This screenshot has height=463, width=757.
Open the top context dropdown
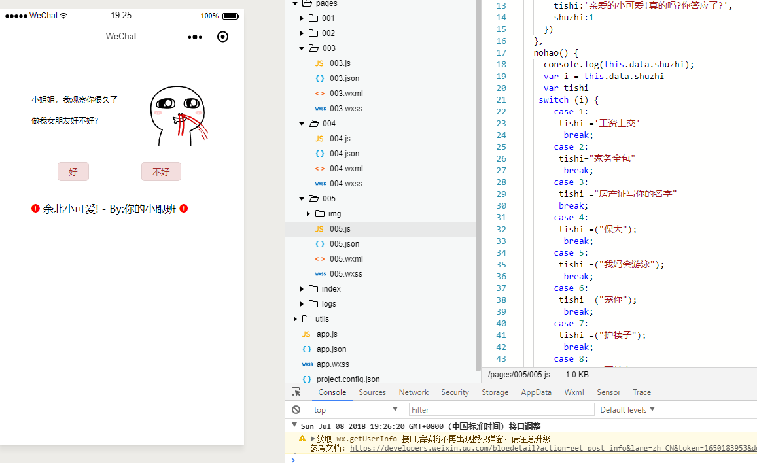click(x=355, y=409)
